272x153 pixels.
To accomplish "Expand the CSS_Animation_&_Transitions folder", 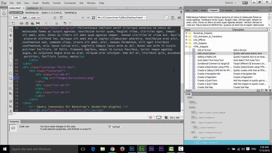I will click(186, 37).
